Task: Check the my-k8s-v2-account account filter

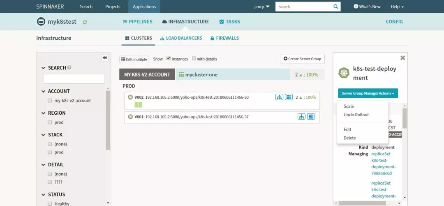Action: click(50, 100)
